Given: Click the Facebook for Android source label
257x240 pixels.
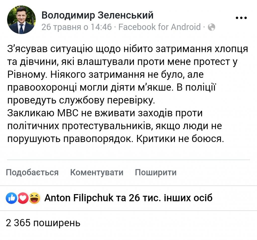Looking at the screenshot, I should coord(159,27).
